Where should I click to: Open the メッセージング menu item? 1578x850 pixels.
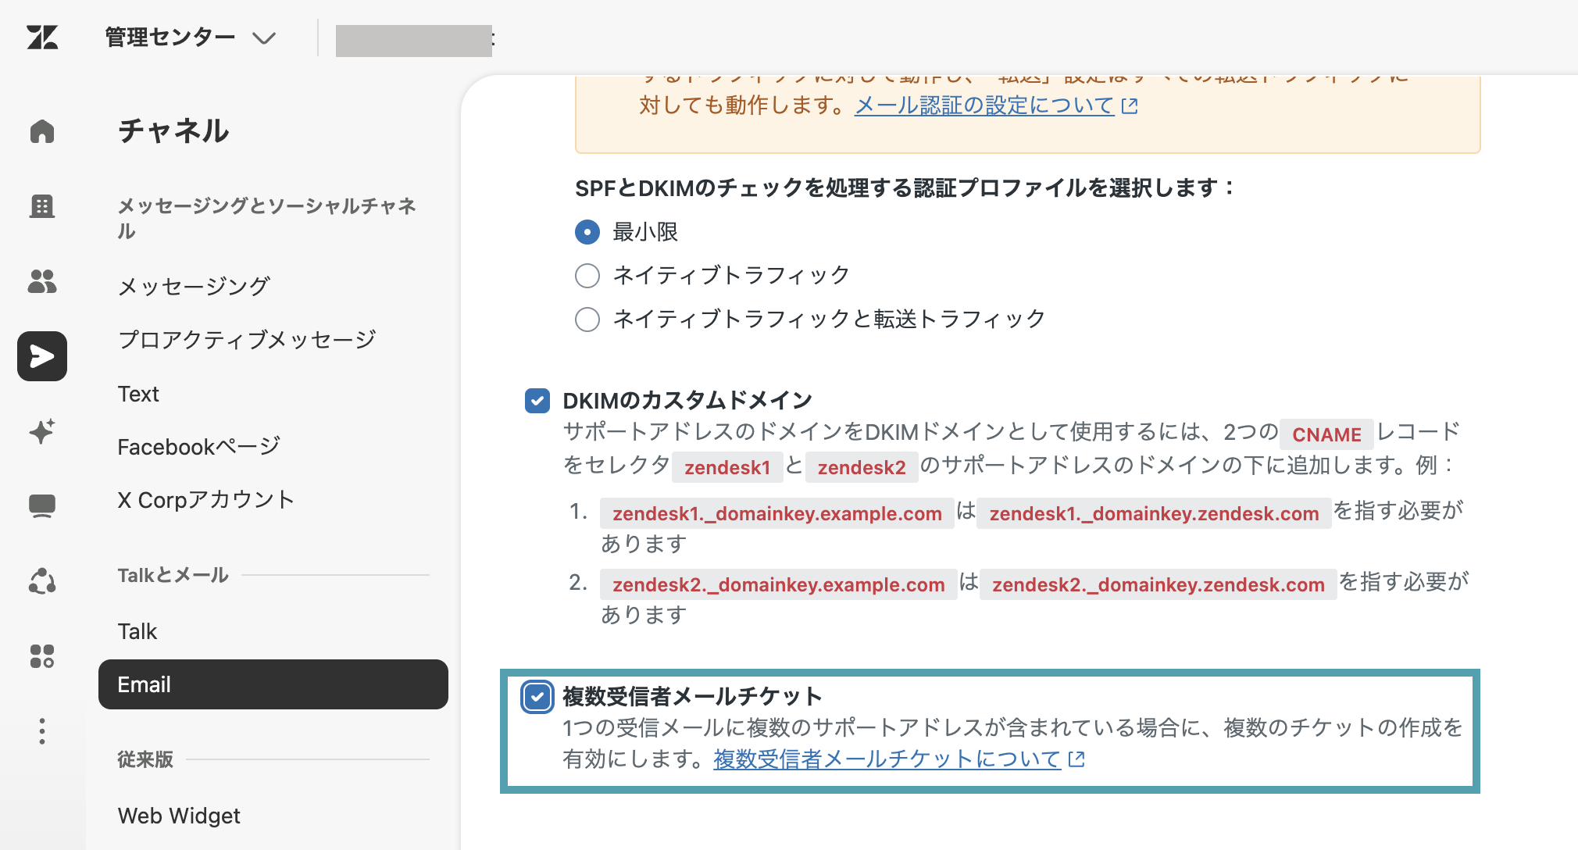click(194, 287)
